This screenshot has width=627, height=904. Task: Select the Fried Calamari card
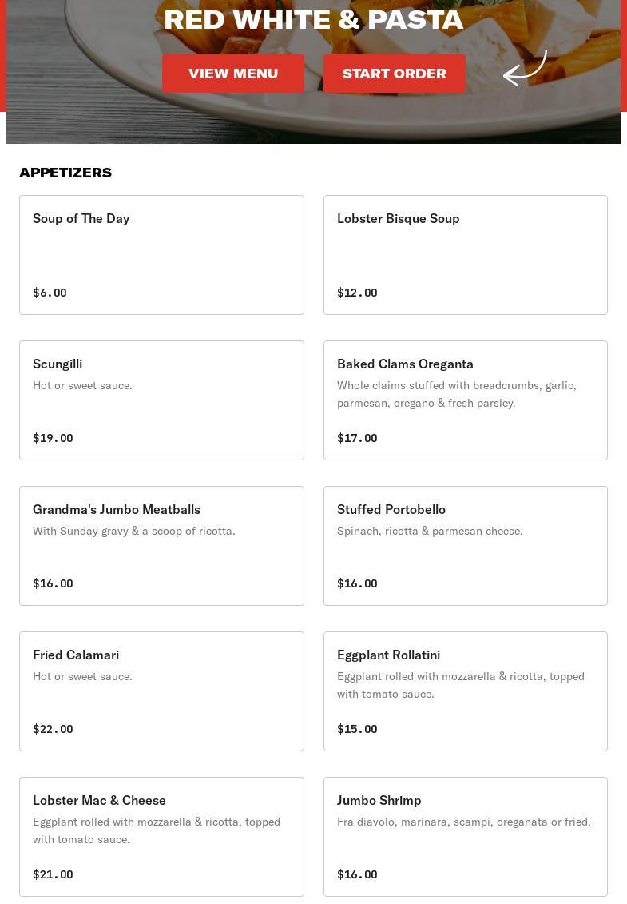tap(161, 691)
